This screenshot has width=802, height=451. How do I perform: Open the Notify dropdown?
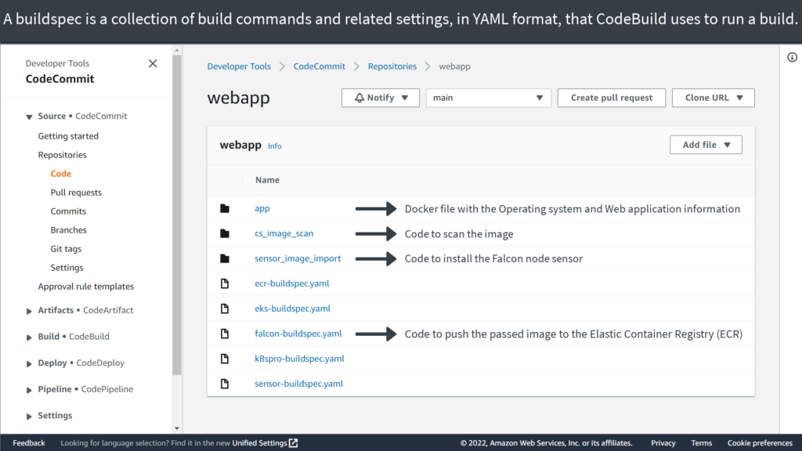[381, 98]
